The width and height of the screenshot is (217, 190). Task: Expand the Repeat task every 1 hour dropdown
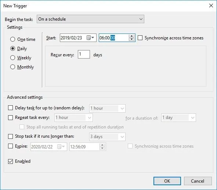point(73,117)
